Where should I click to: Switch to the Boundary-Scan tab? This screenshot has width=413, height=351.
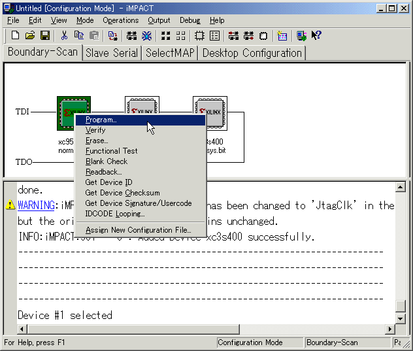point(42,52)
